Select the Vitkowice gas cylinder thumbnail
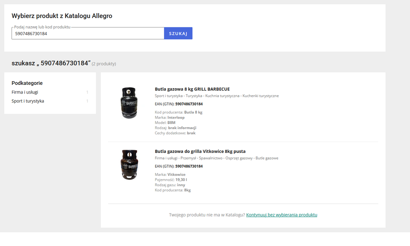Screen dimensions: 410x246 129,164
